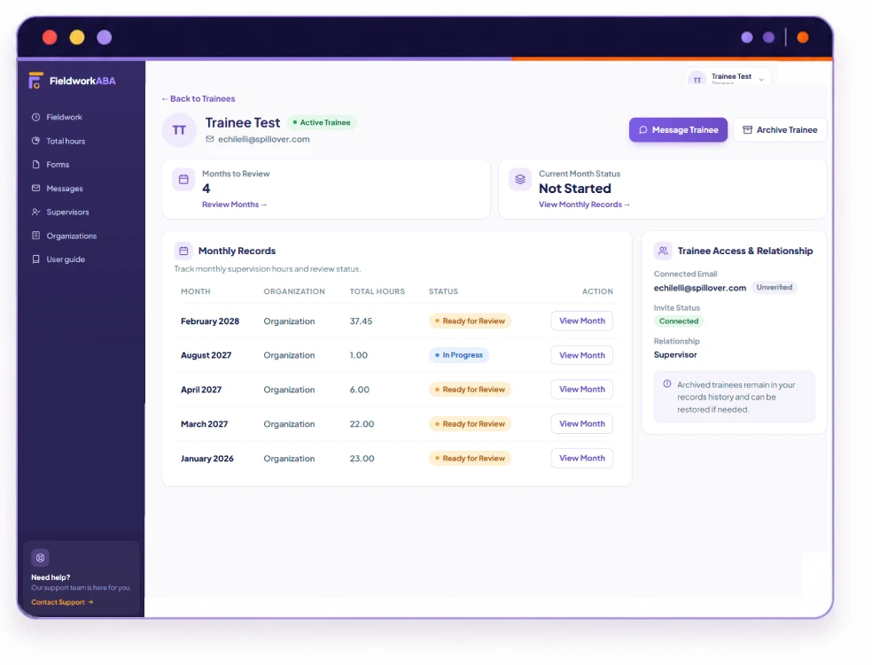Open the User guide
872x665 pixels.
65,259
